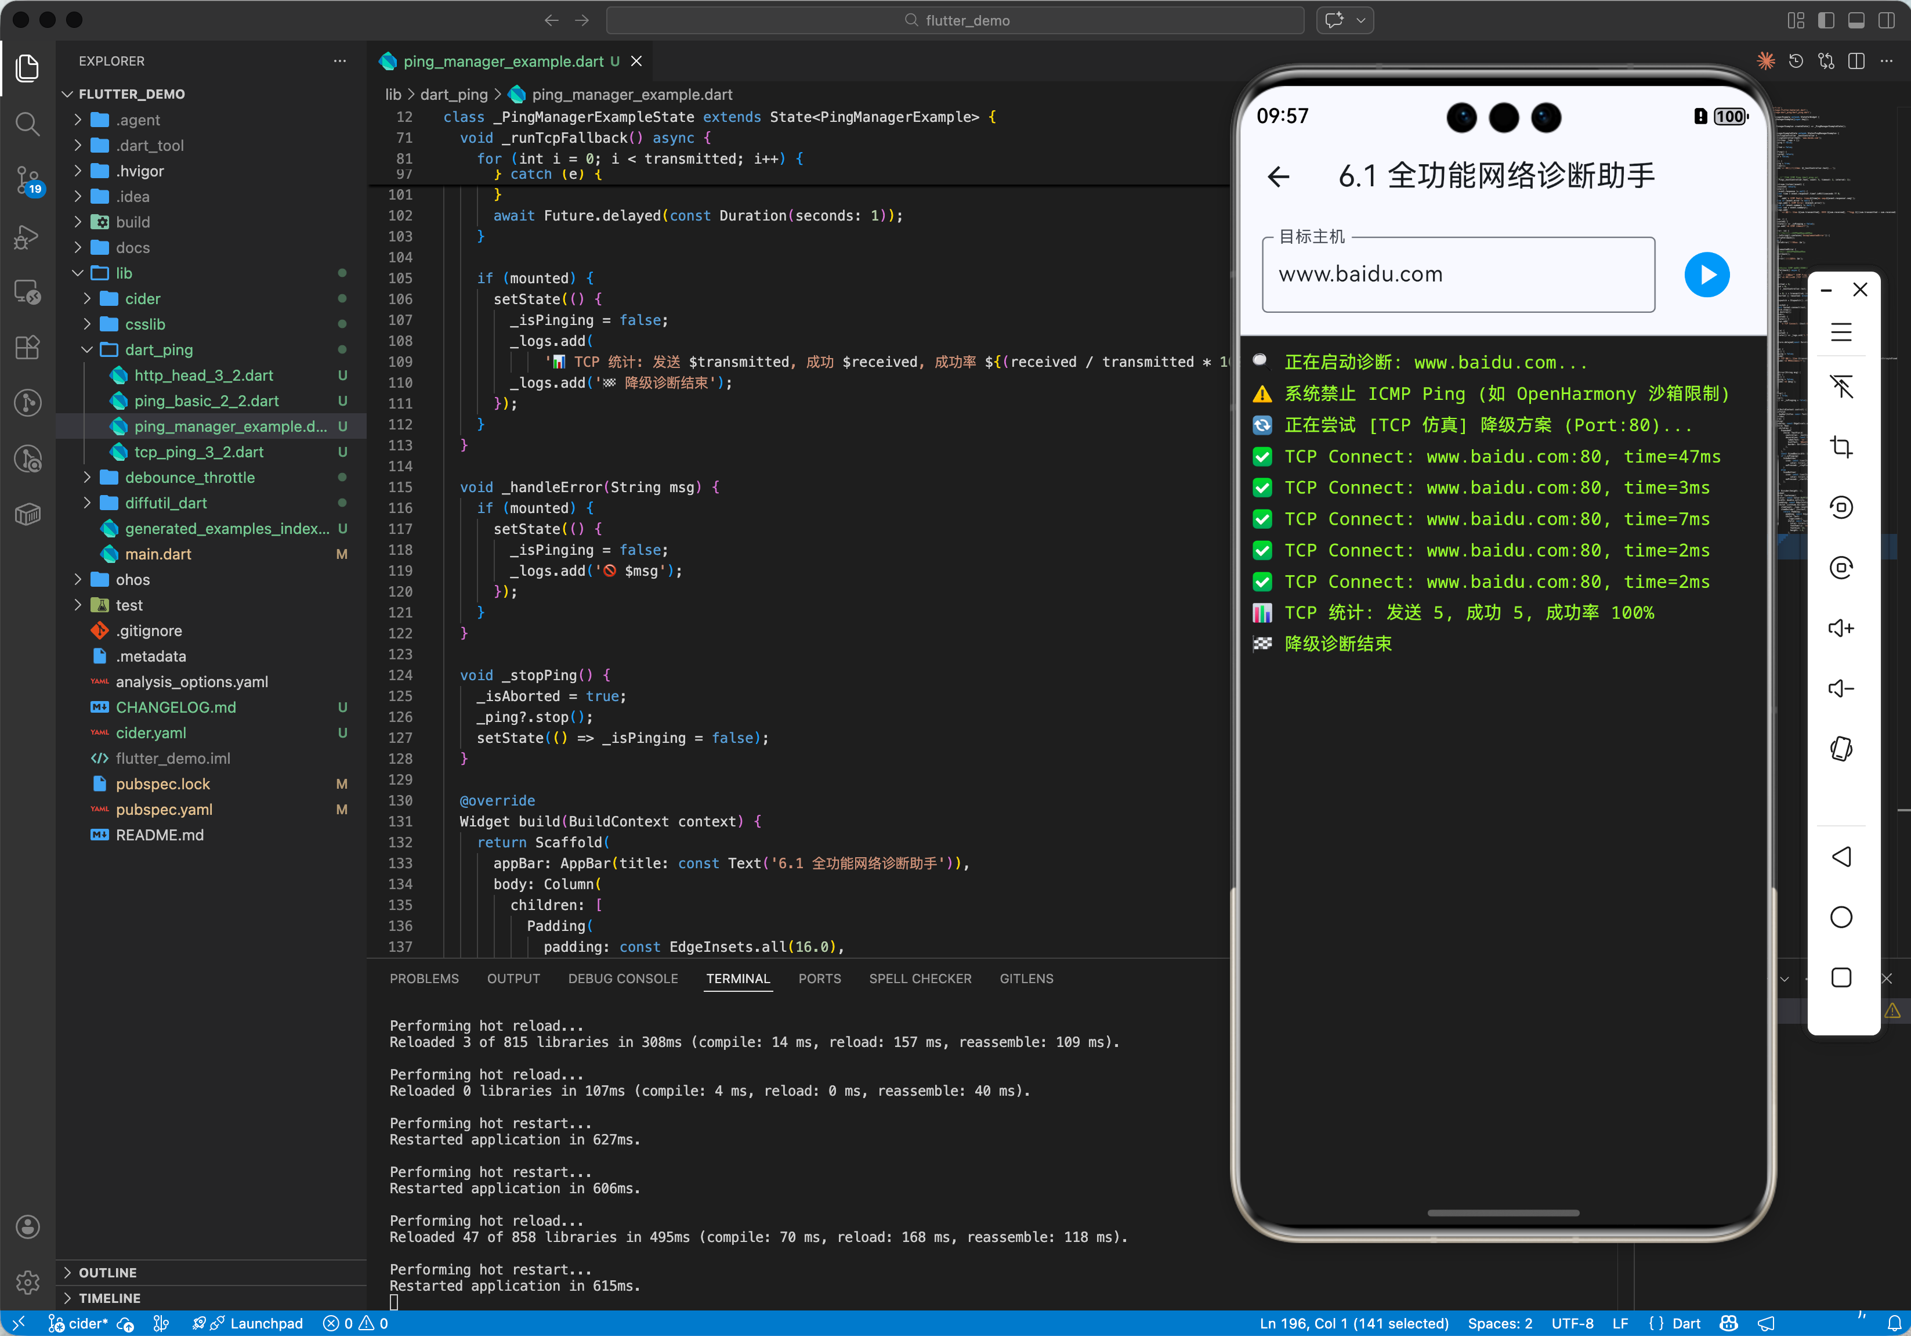Click emulator volume up icon

click(1840, 629)
